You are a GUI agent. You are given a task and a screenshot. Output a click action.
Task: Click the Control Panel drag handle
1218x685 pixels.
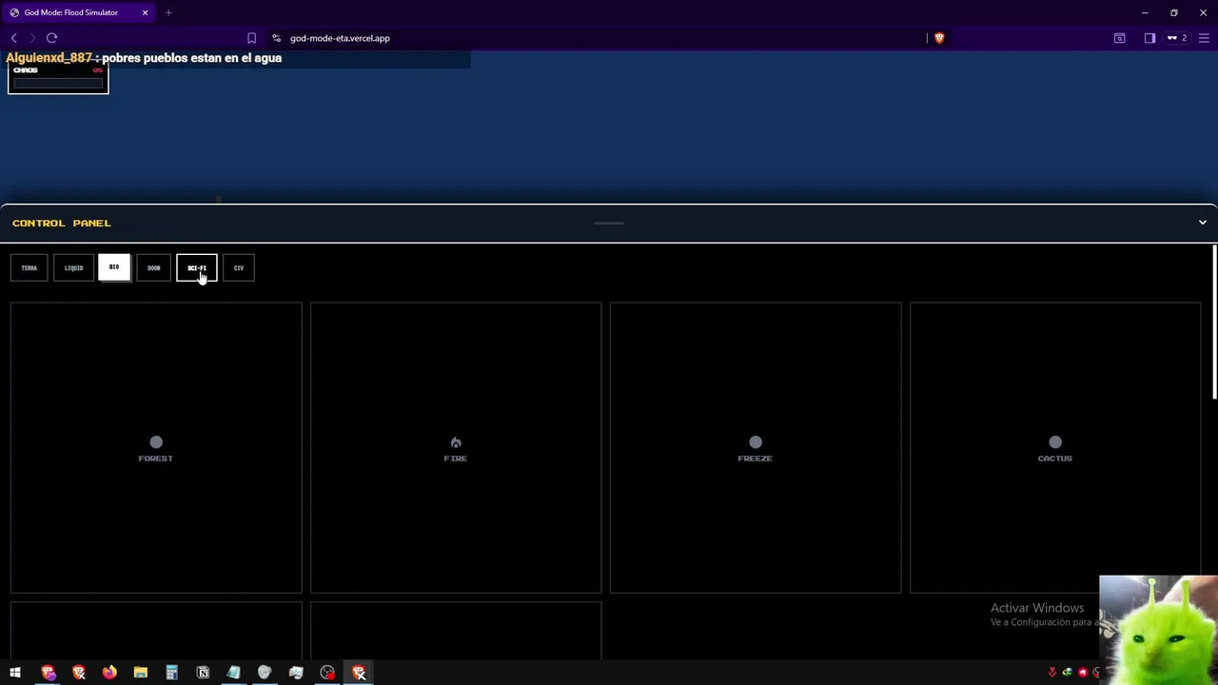pos(609,224)
